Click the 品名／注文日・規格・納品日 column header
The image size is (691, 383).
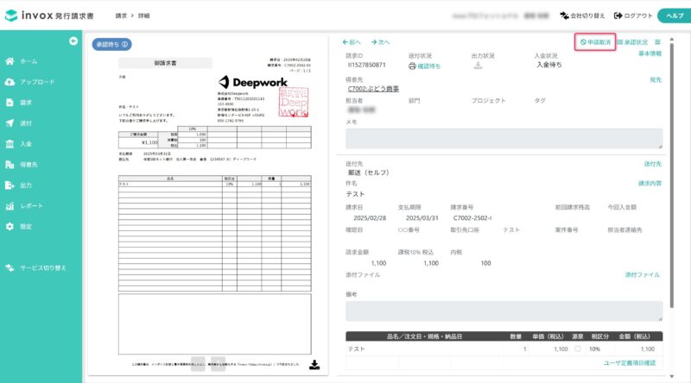pos(424,336)
